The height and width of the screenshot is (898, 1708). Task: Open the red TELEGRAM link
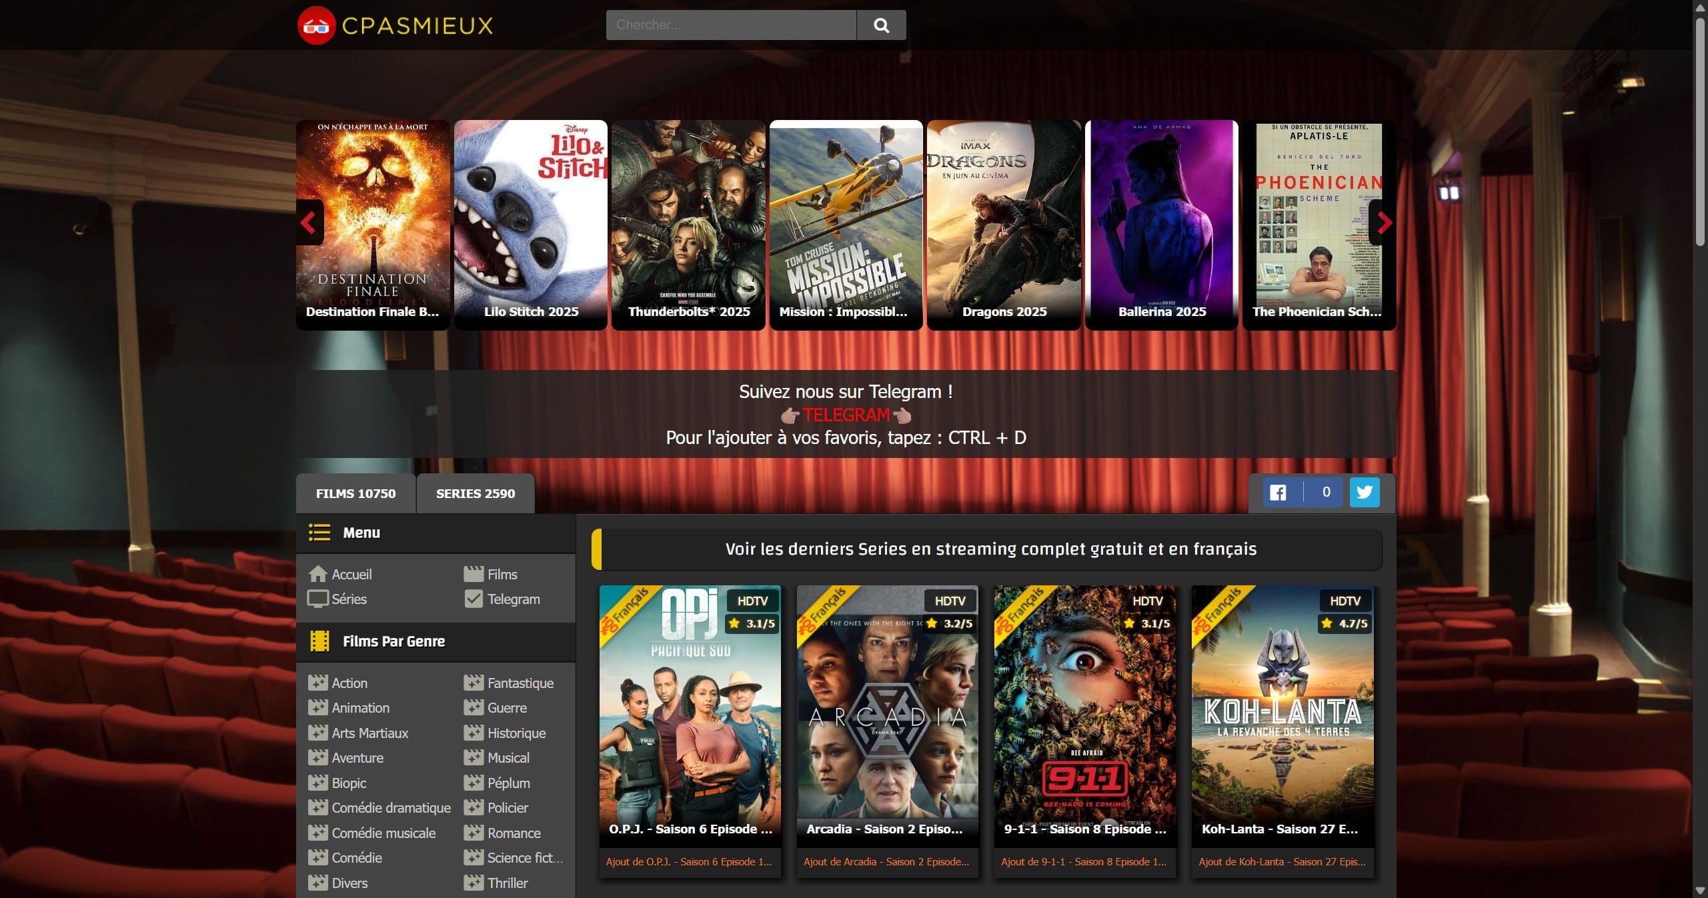[x=846, y=415]
